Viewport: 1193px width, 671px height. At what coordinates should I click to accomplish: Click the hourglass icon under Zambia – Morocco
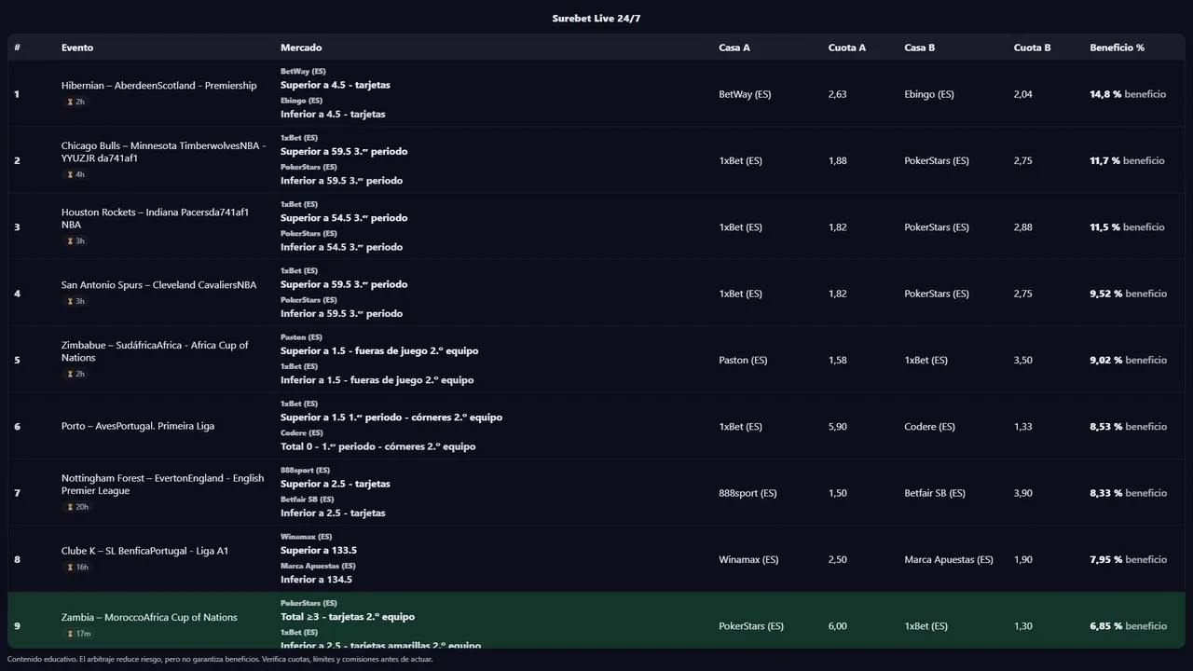pos(70,634)
